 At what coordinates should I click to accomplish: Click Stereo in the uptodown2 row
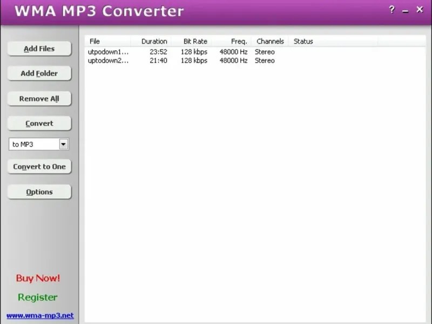pos(265,60)
